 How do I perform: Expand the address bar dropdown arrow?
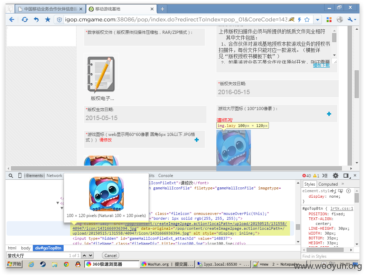tap(318, 20)
